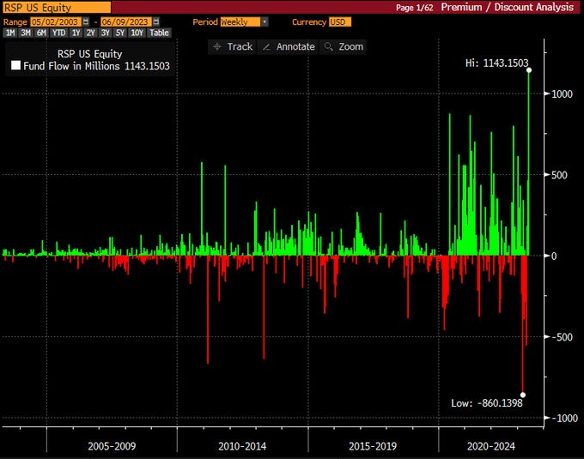Click the Range label

point(15,22)
